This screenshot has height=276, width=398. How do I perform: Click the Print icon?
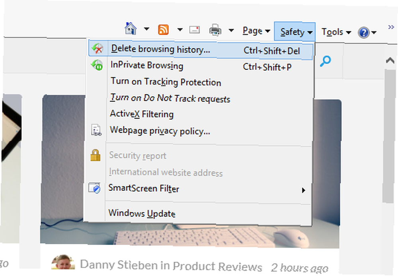(x=215, y=30)
